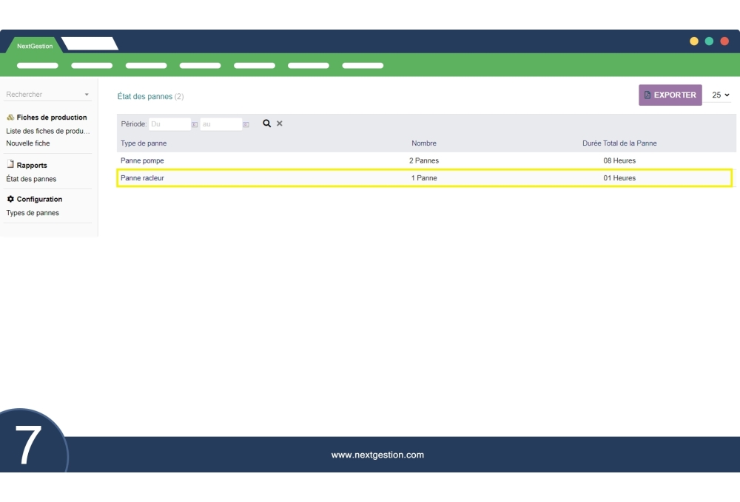
Task: Open the Nouvelle fiche link
Action: 28,143
